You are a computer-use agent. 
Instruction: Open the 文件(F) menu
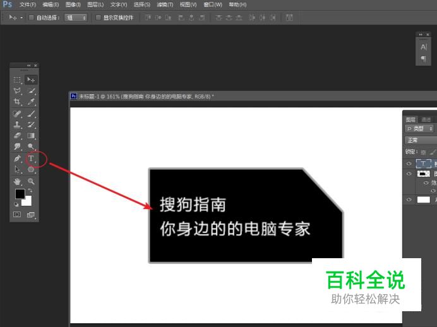(28, 5)
